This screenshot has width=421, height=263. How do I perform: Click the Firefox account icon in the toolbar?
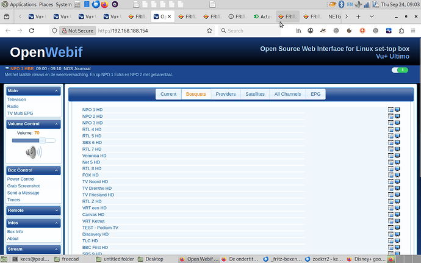pyautogui.click(x=311, y=31)
